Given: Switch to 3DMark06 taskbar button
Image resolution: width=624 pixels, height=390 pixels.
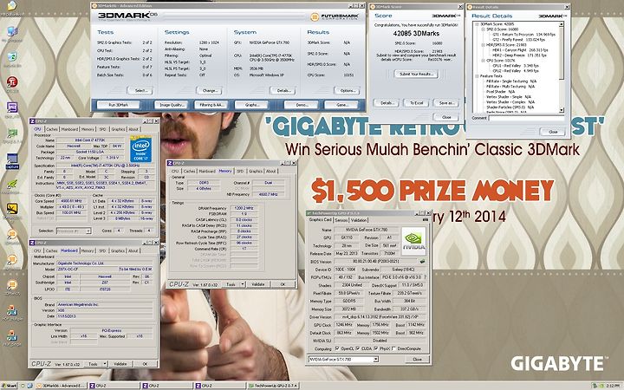Looking at the screenshot, I should 62,386.
